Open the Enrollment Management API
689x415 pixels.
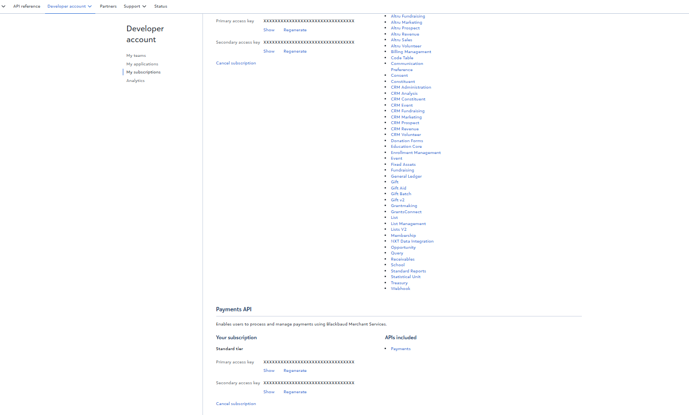click(x=416, y=153)
